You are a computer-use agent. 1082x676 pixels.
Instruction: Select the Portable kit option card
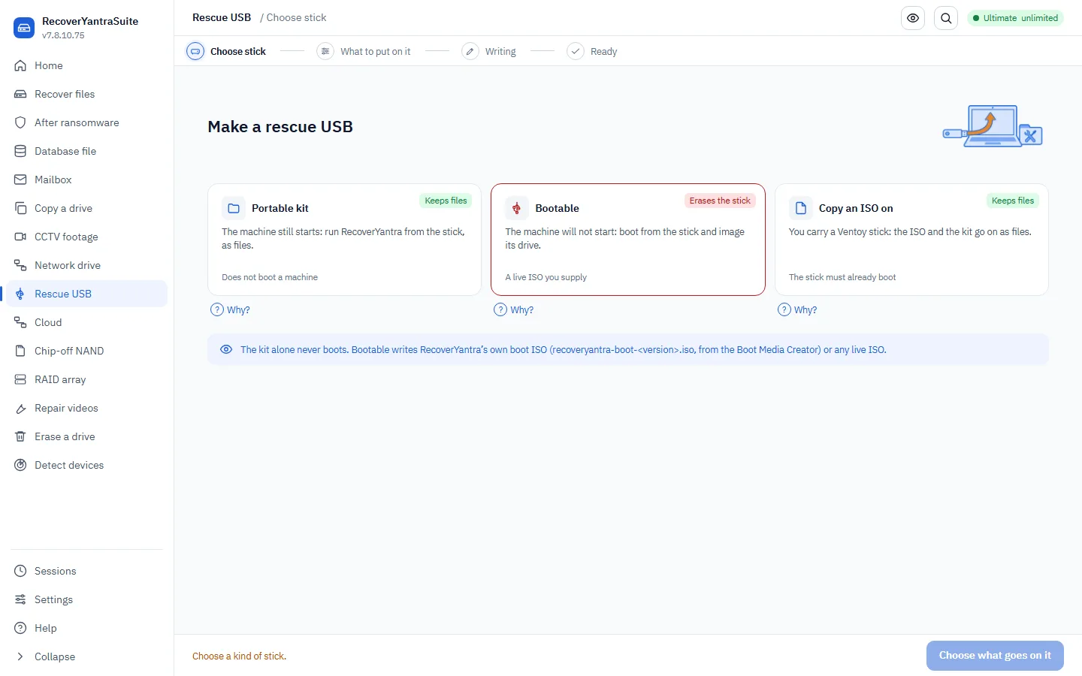click(344, 240)
